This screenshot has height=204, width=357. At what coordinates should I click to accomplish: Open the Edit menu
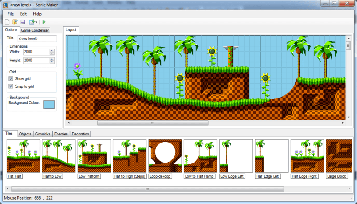click(23, 14)
